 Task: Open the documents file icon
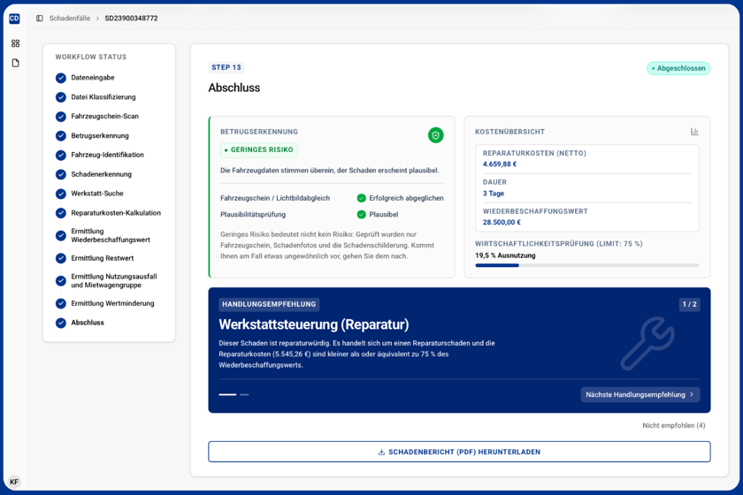(15, 63)
